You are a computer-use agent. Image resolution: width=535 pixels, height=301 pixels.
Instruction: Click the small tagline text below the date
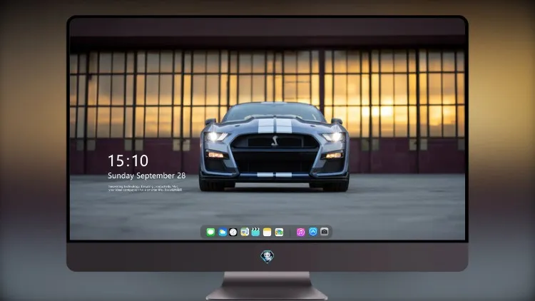145,188
